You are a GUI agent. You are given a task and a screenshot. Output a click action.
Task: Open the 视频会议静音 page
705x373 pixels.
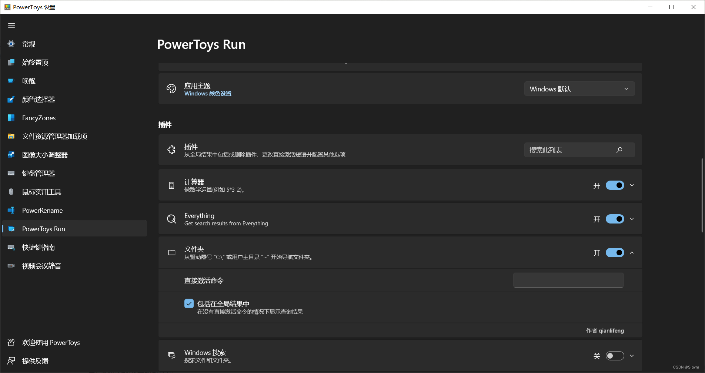point(74,266)
